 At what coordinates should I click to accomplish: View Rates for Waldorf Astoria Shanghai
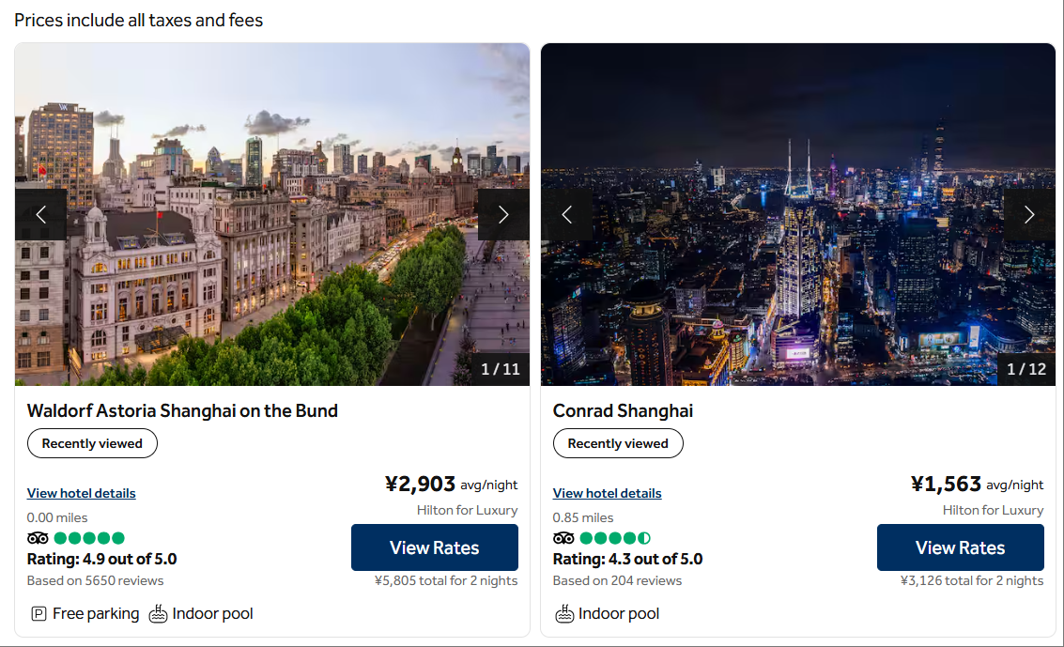coord(435,547)
